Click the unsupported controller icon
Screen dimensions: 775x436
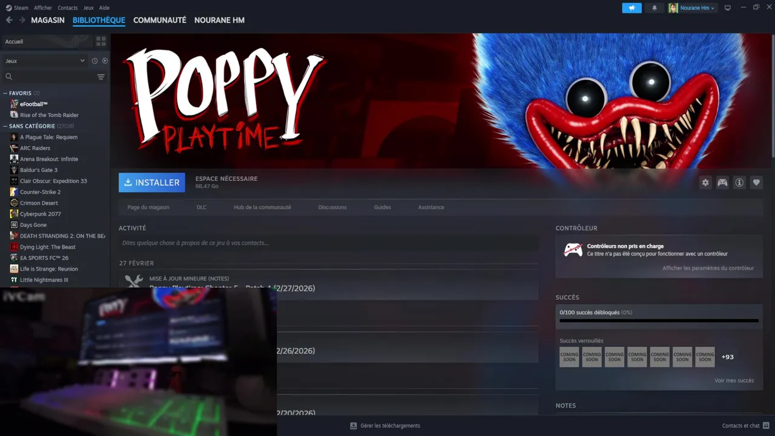tap(573, 249)
